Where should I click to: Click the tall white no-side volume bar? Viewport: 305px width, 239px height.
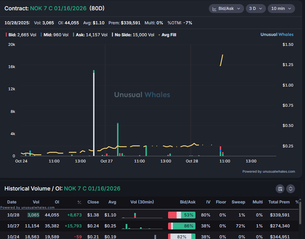point(94,113)
